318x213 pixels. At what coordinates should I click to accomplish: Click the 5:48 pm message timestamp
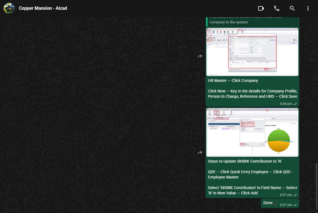tap(286, 104)
